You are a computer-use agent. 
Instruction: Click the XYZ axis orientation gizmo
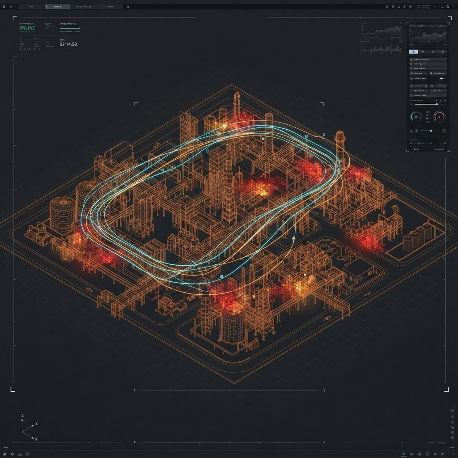(x=29, y=428)
